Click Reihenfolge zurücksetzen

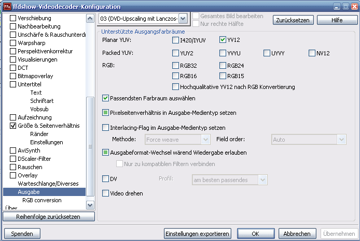pyautogui.click(x=48, y=217)
